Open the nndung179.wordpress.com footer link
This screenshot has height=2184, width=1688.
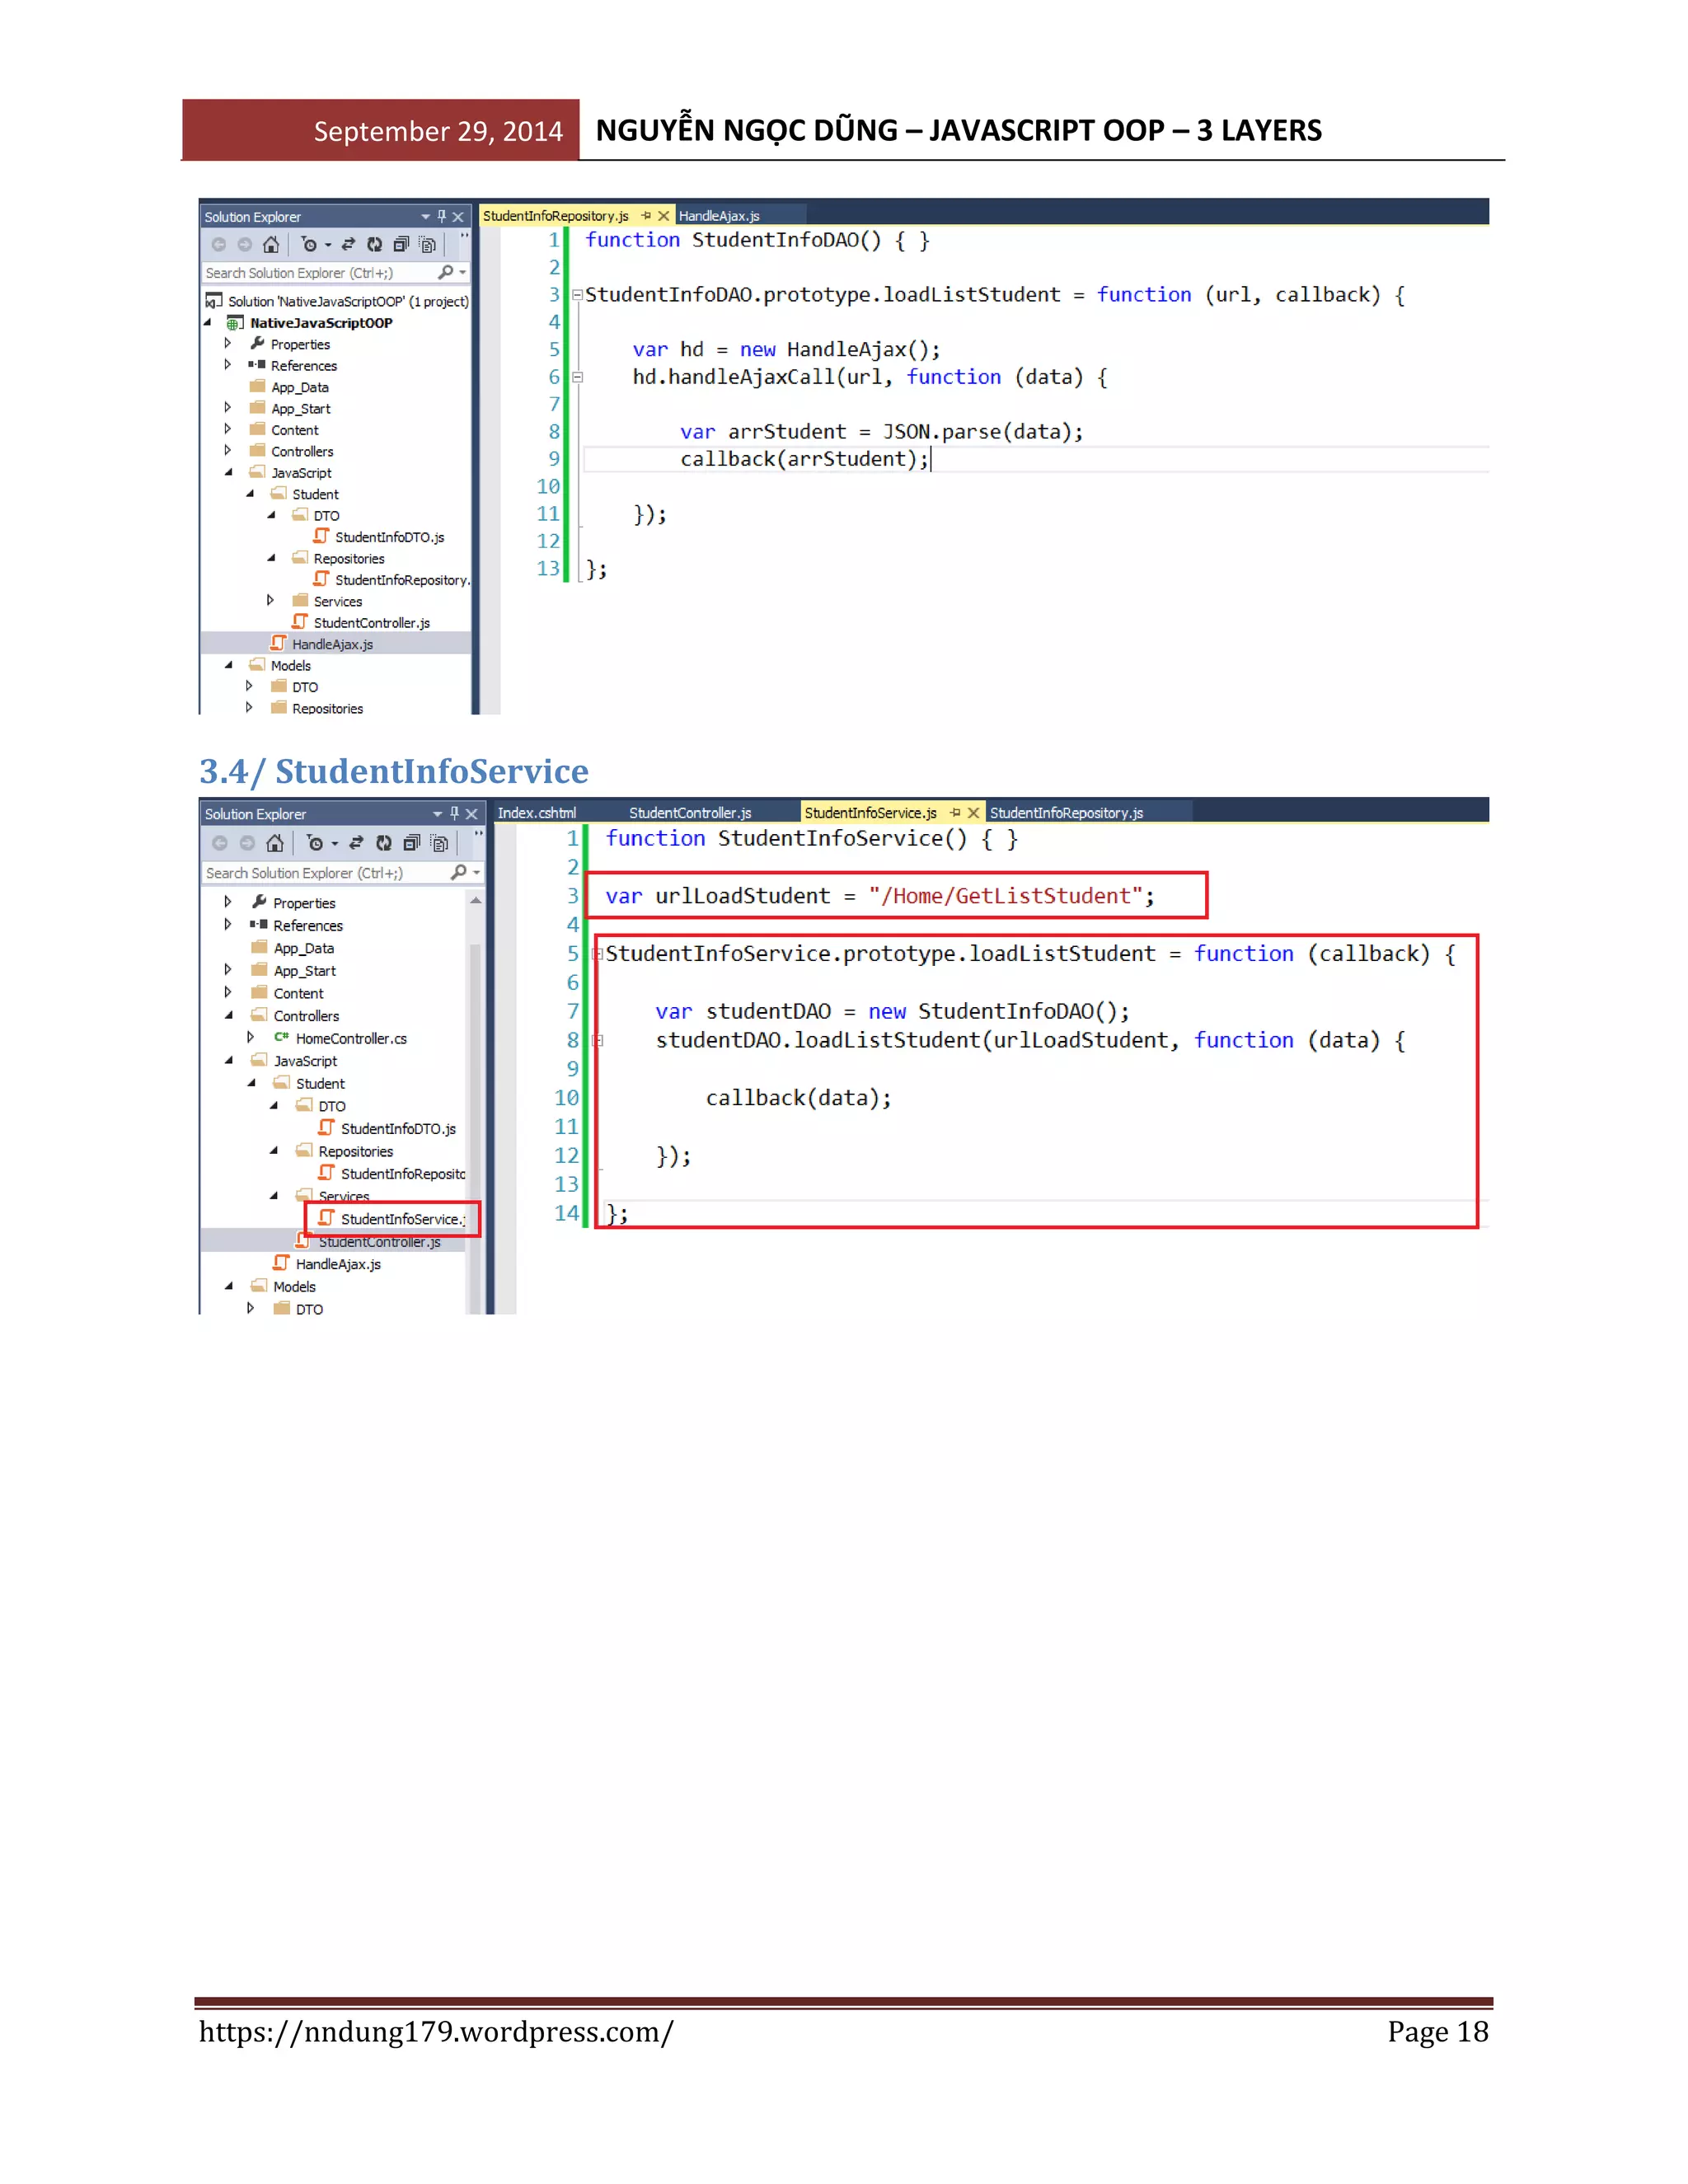click(436, 2032)
